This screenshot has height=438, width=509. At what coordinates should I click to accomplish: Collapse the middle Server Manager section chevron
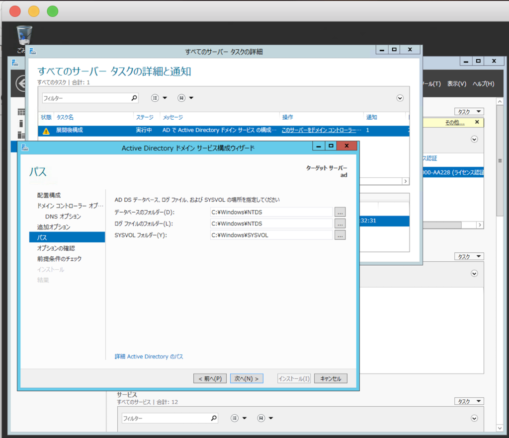(474, 274)
